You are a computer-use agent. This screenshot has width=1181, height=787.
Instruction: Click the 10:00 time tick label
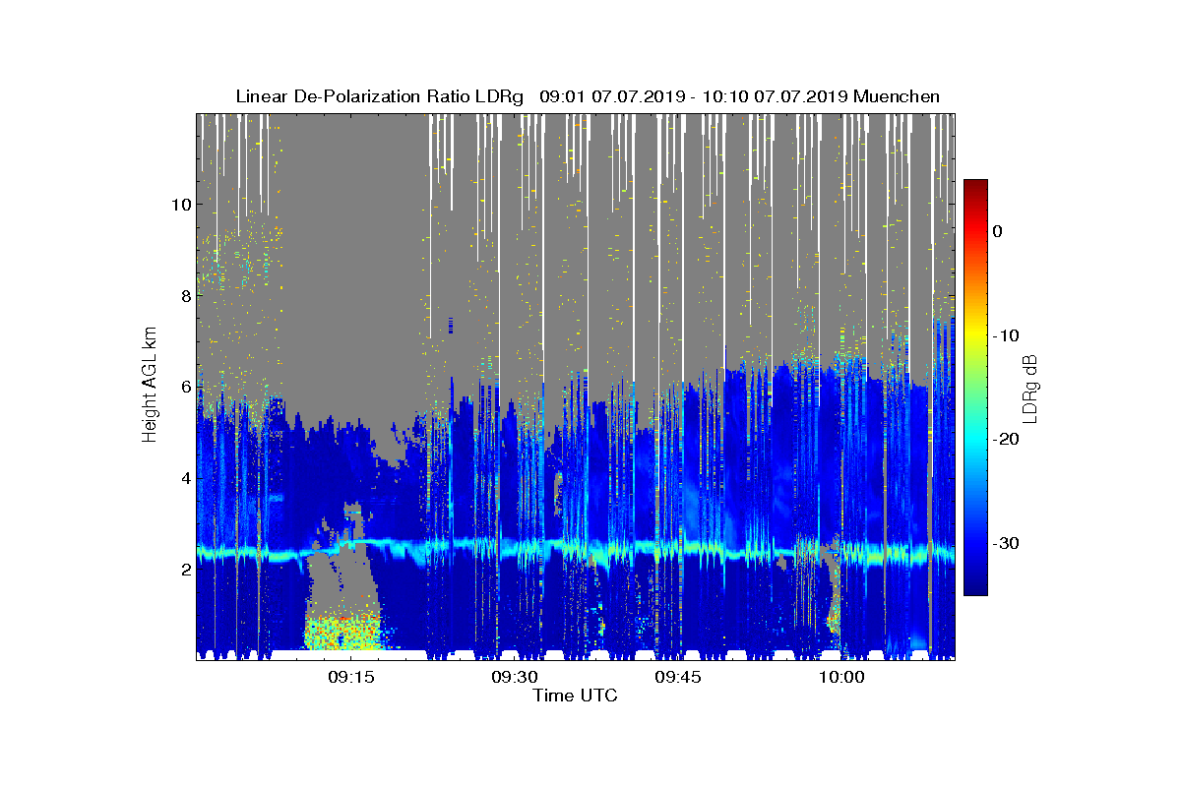[x=842, y=677]
